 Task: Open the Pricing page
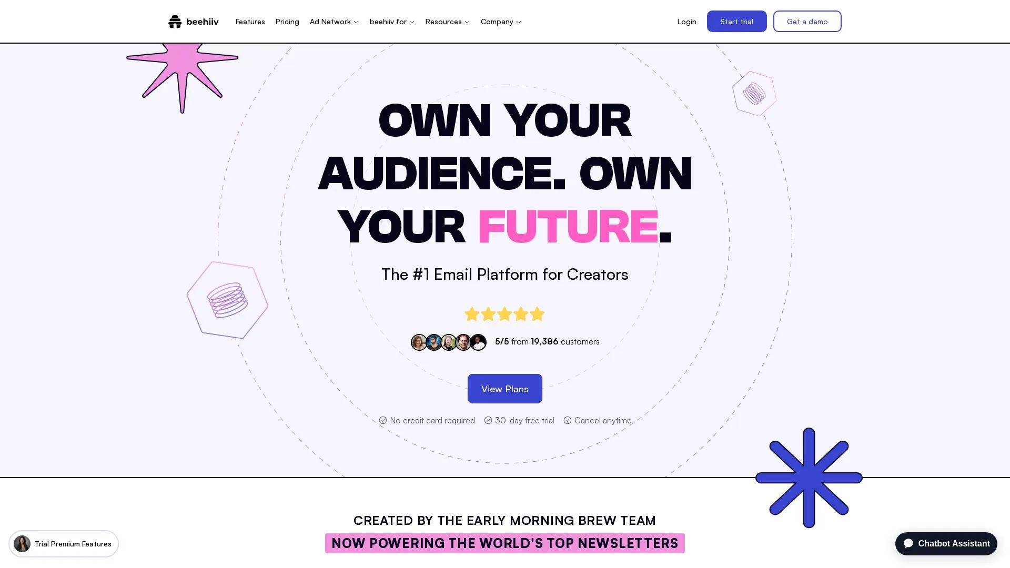287,22
